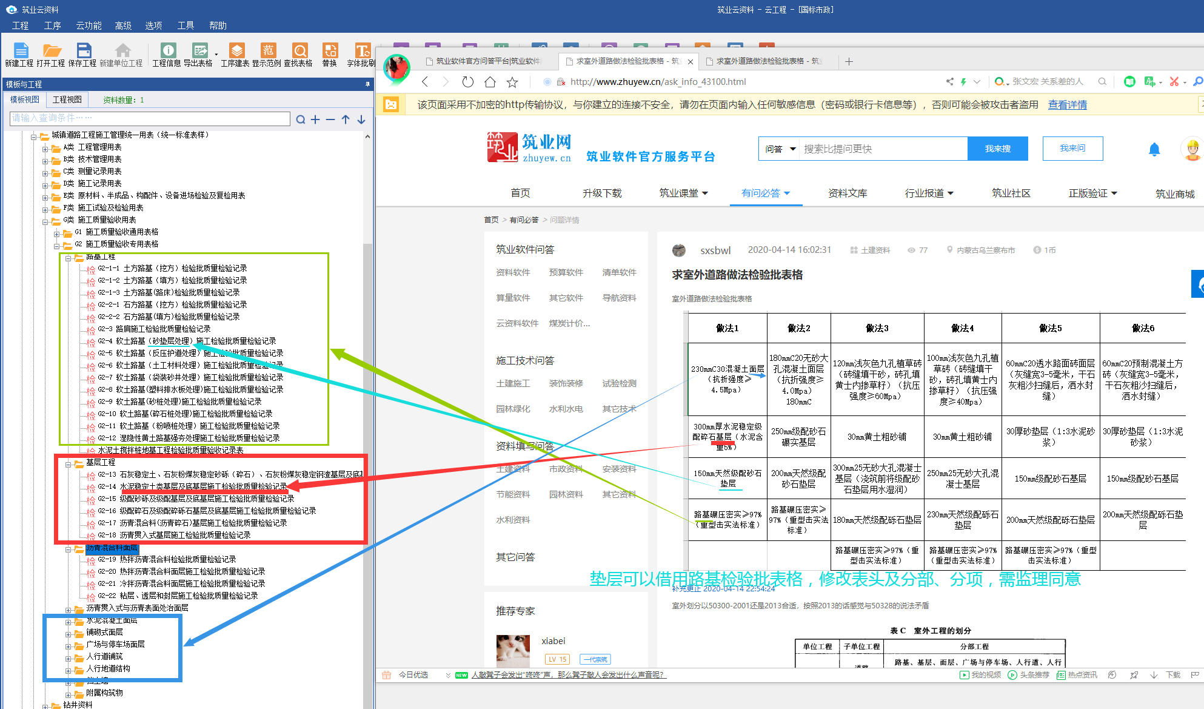Viewport: 1204px width, 709px height.
Task: Expand the 附属构筑物 tree node
Action: pyautogui.click(x=69, y=694)
